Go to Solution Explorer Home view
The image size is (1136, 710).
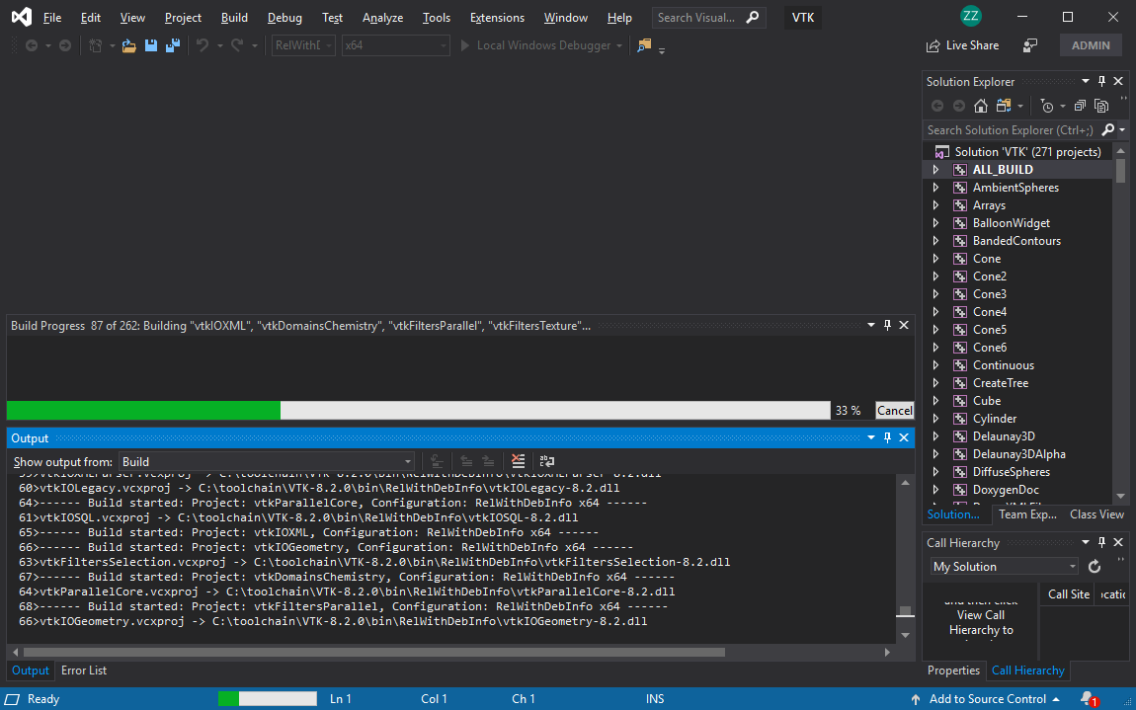point(980,106)
